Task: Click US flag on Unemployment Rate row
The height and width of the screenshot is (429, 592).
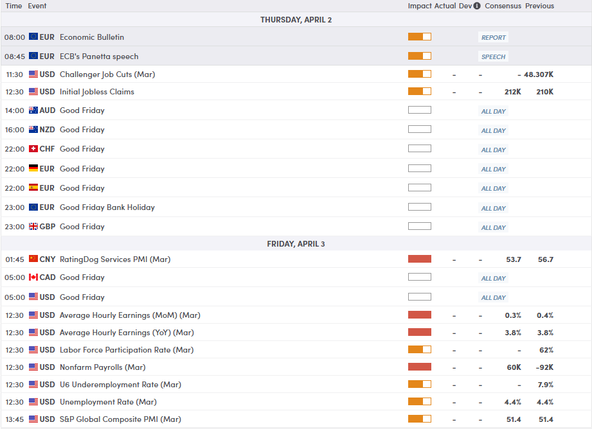Action: 33,401
